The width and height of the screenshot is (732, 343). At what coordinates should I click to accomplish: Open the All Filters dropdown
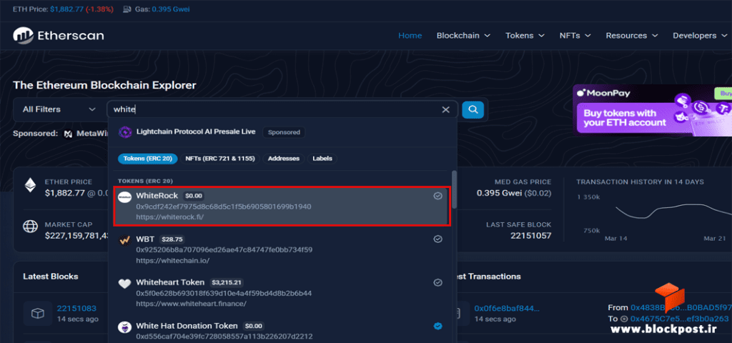click(59, 109)
